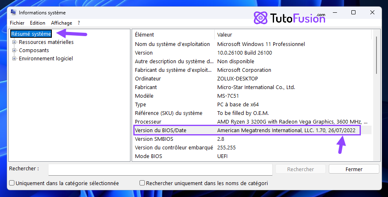The width and height of the screenshot is (388, 197).
Task: Click the Valeur column header
Action: 293,35
